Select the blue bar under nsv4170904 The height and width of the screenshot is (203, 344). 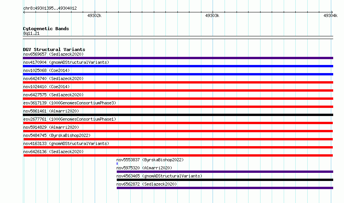(178, 66)
